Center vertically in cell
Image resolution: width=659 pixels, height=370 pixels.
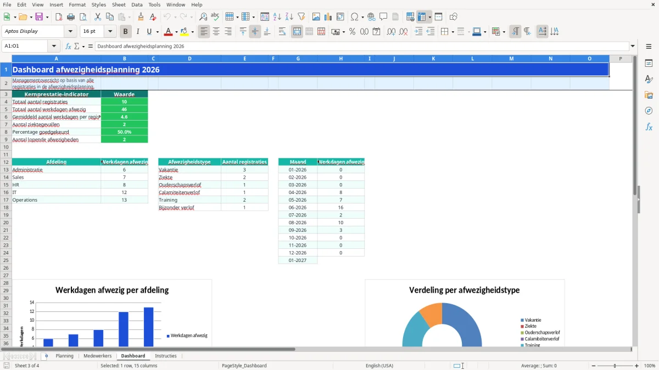(255, 32)
